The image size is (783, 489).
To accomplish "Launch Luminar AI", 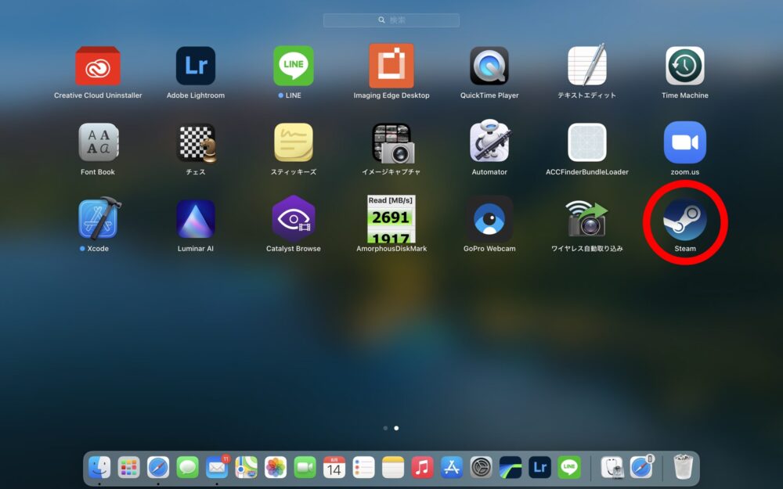I will point(196,218).
